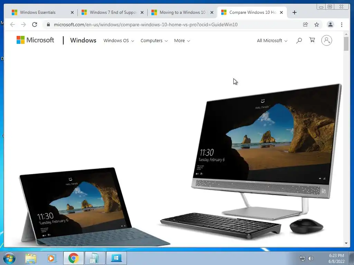Click the volume speaker tray icon
The height and width of the screenshot is (265, 354).
311,258
